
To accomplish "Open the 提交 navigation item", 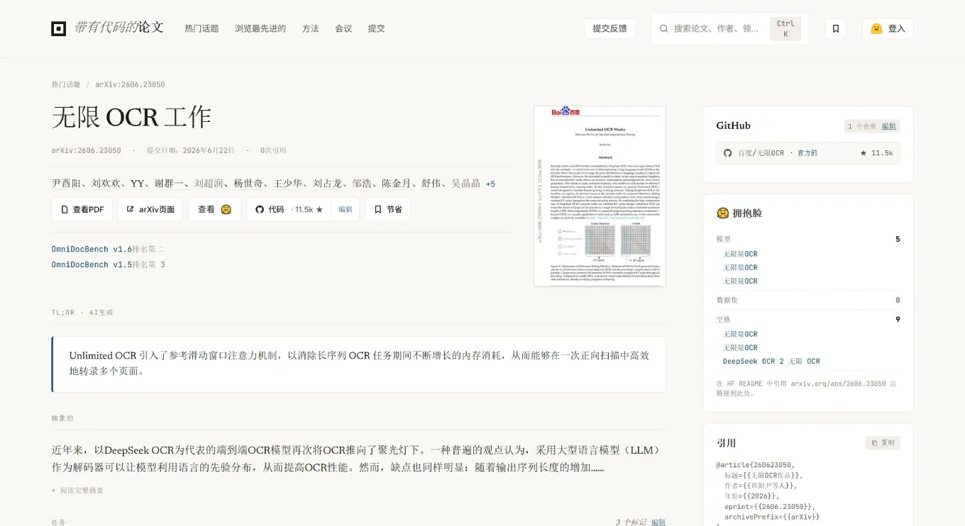I will (376, 28).
